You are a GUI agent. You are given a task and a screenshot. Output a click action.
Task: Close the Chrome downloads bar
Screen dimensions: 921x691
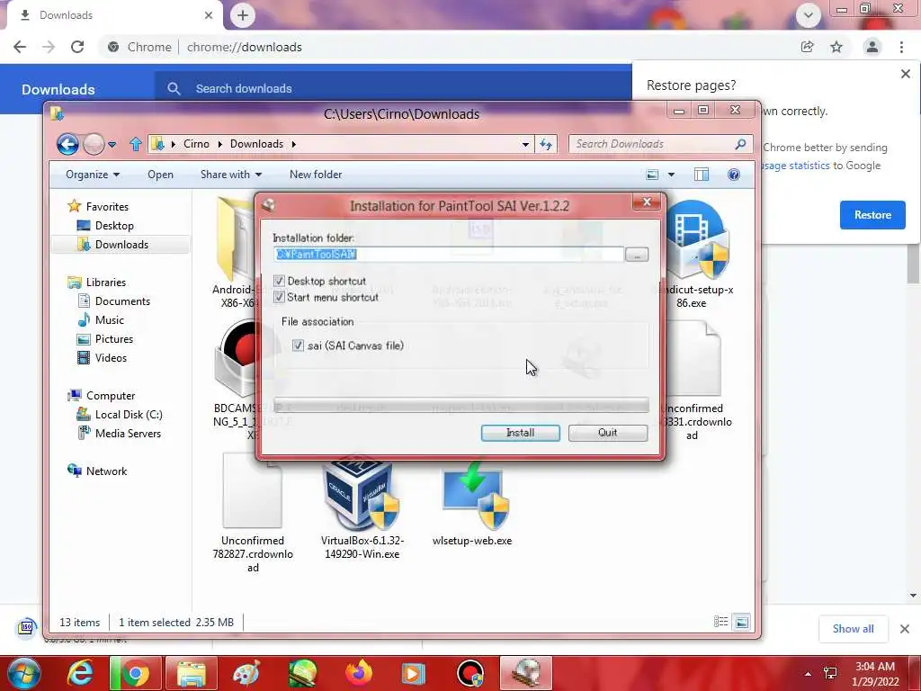[905, 629]
